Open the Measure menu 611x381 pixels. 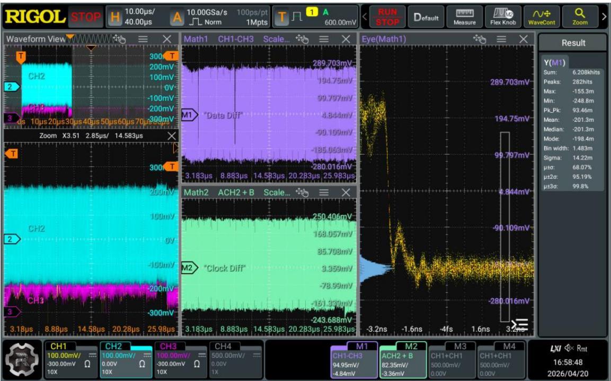coord(465,17)
